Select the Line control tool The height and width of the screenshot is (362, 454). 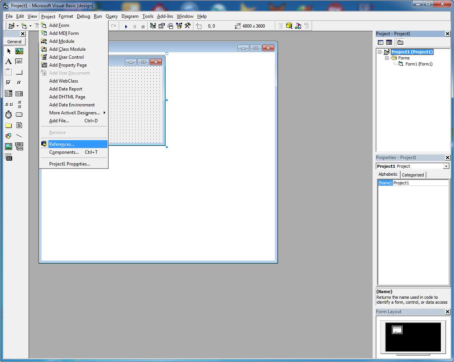click(19, 136)
